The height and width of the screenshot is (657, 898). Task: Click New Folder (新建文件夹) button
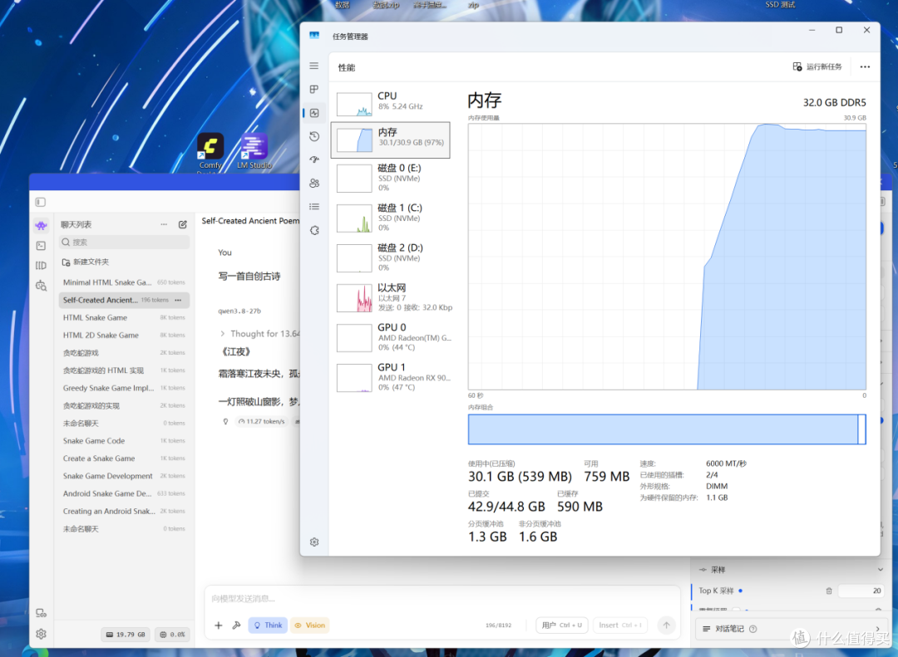point(86,262)
